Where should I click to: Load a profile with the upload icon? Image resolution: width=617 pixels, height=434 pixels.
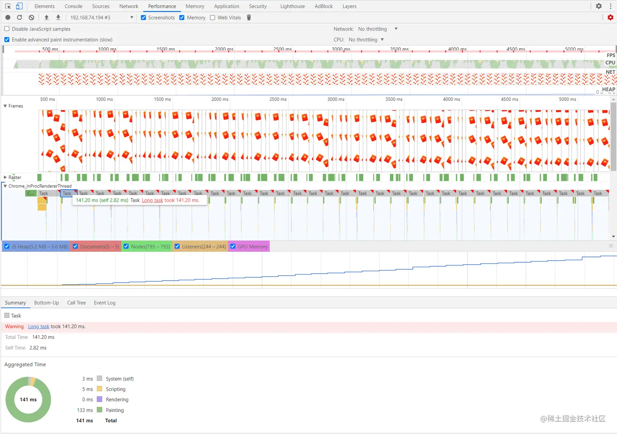47,18
